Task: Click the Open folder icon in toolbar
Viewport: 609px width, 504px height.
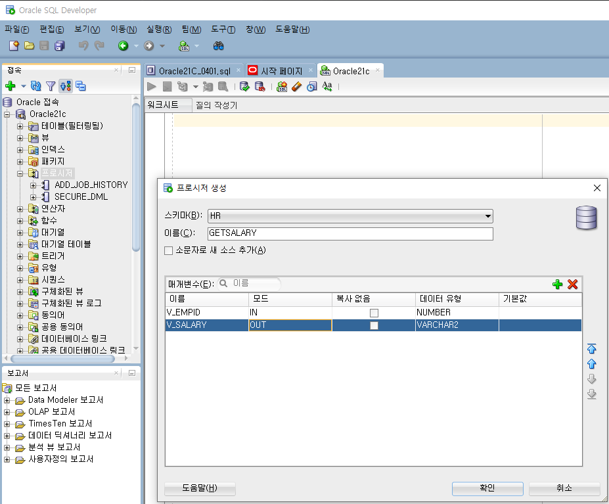Action: point(29,46)
